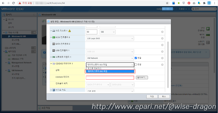The height and width of the screenshot is (113, 218).
Task: Select default TCP/IP stack item
Action: [x=19, y=55]
